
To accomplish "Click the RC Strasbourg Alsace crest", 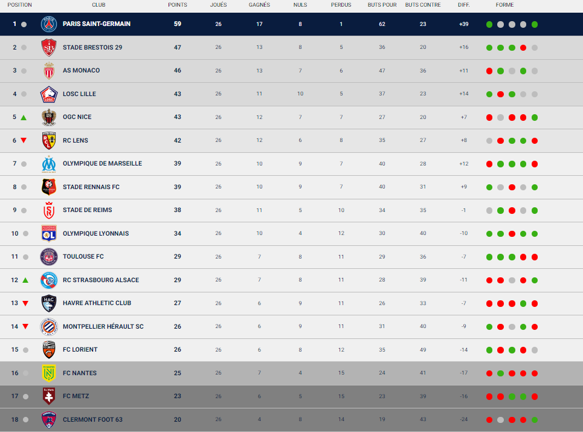I will point(49,280).
